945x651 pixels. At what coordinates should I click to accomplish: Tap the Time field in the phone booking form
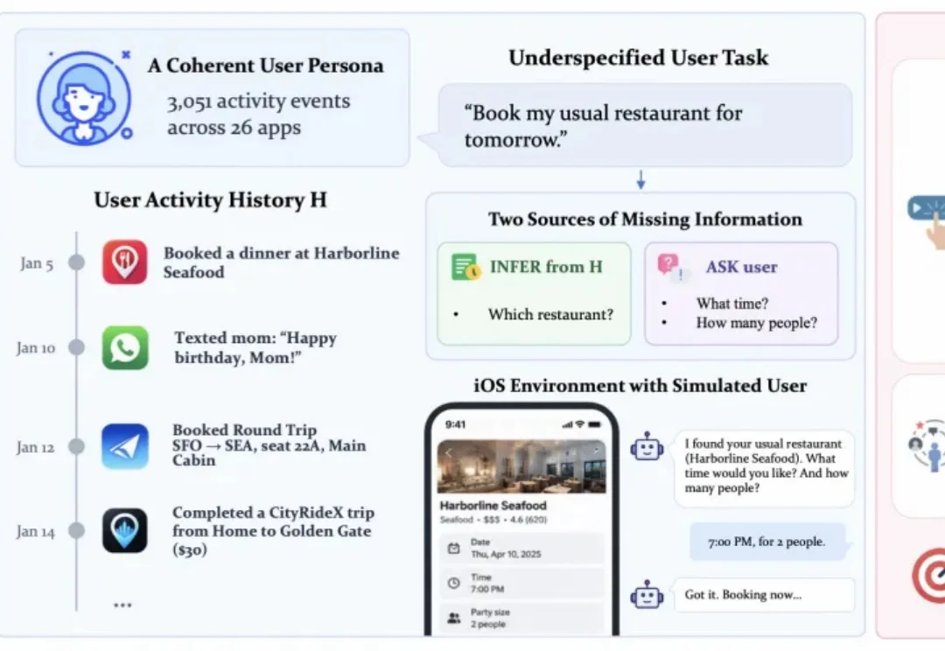click(521, 583)
